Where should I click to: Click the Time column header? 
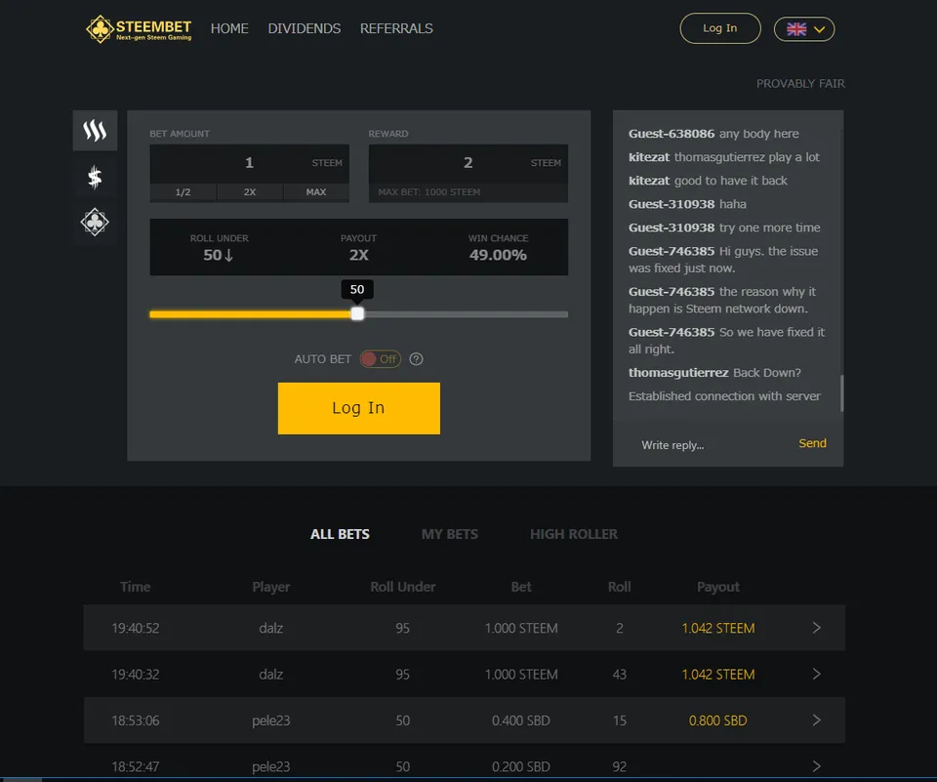tap(135, 587)
